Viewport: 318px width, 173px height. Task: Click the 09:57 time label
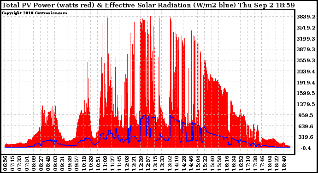[77, 163]
